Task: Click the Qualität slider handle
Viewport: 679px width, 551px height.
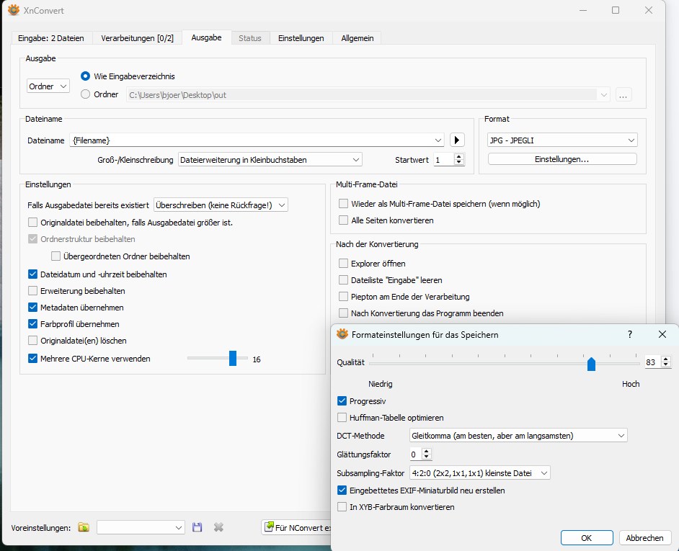Action: [591, 364]
